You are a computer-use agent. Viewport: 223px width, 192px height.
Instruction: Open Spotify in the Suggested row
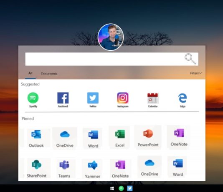[x=33, y=98]
